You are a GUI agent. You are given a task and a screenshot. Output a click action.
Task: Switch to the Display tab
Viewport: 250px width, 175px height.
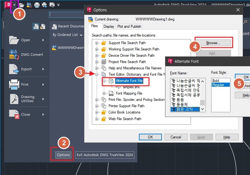pos(109,26)
